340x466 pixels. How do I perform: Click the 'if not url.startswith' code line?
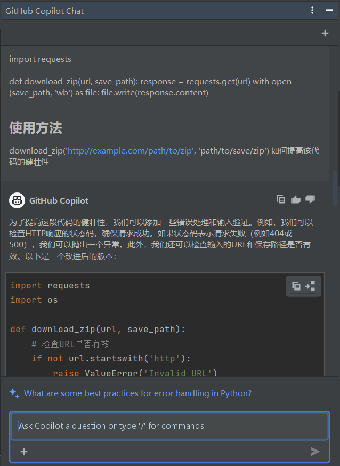pos(111,358)
